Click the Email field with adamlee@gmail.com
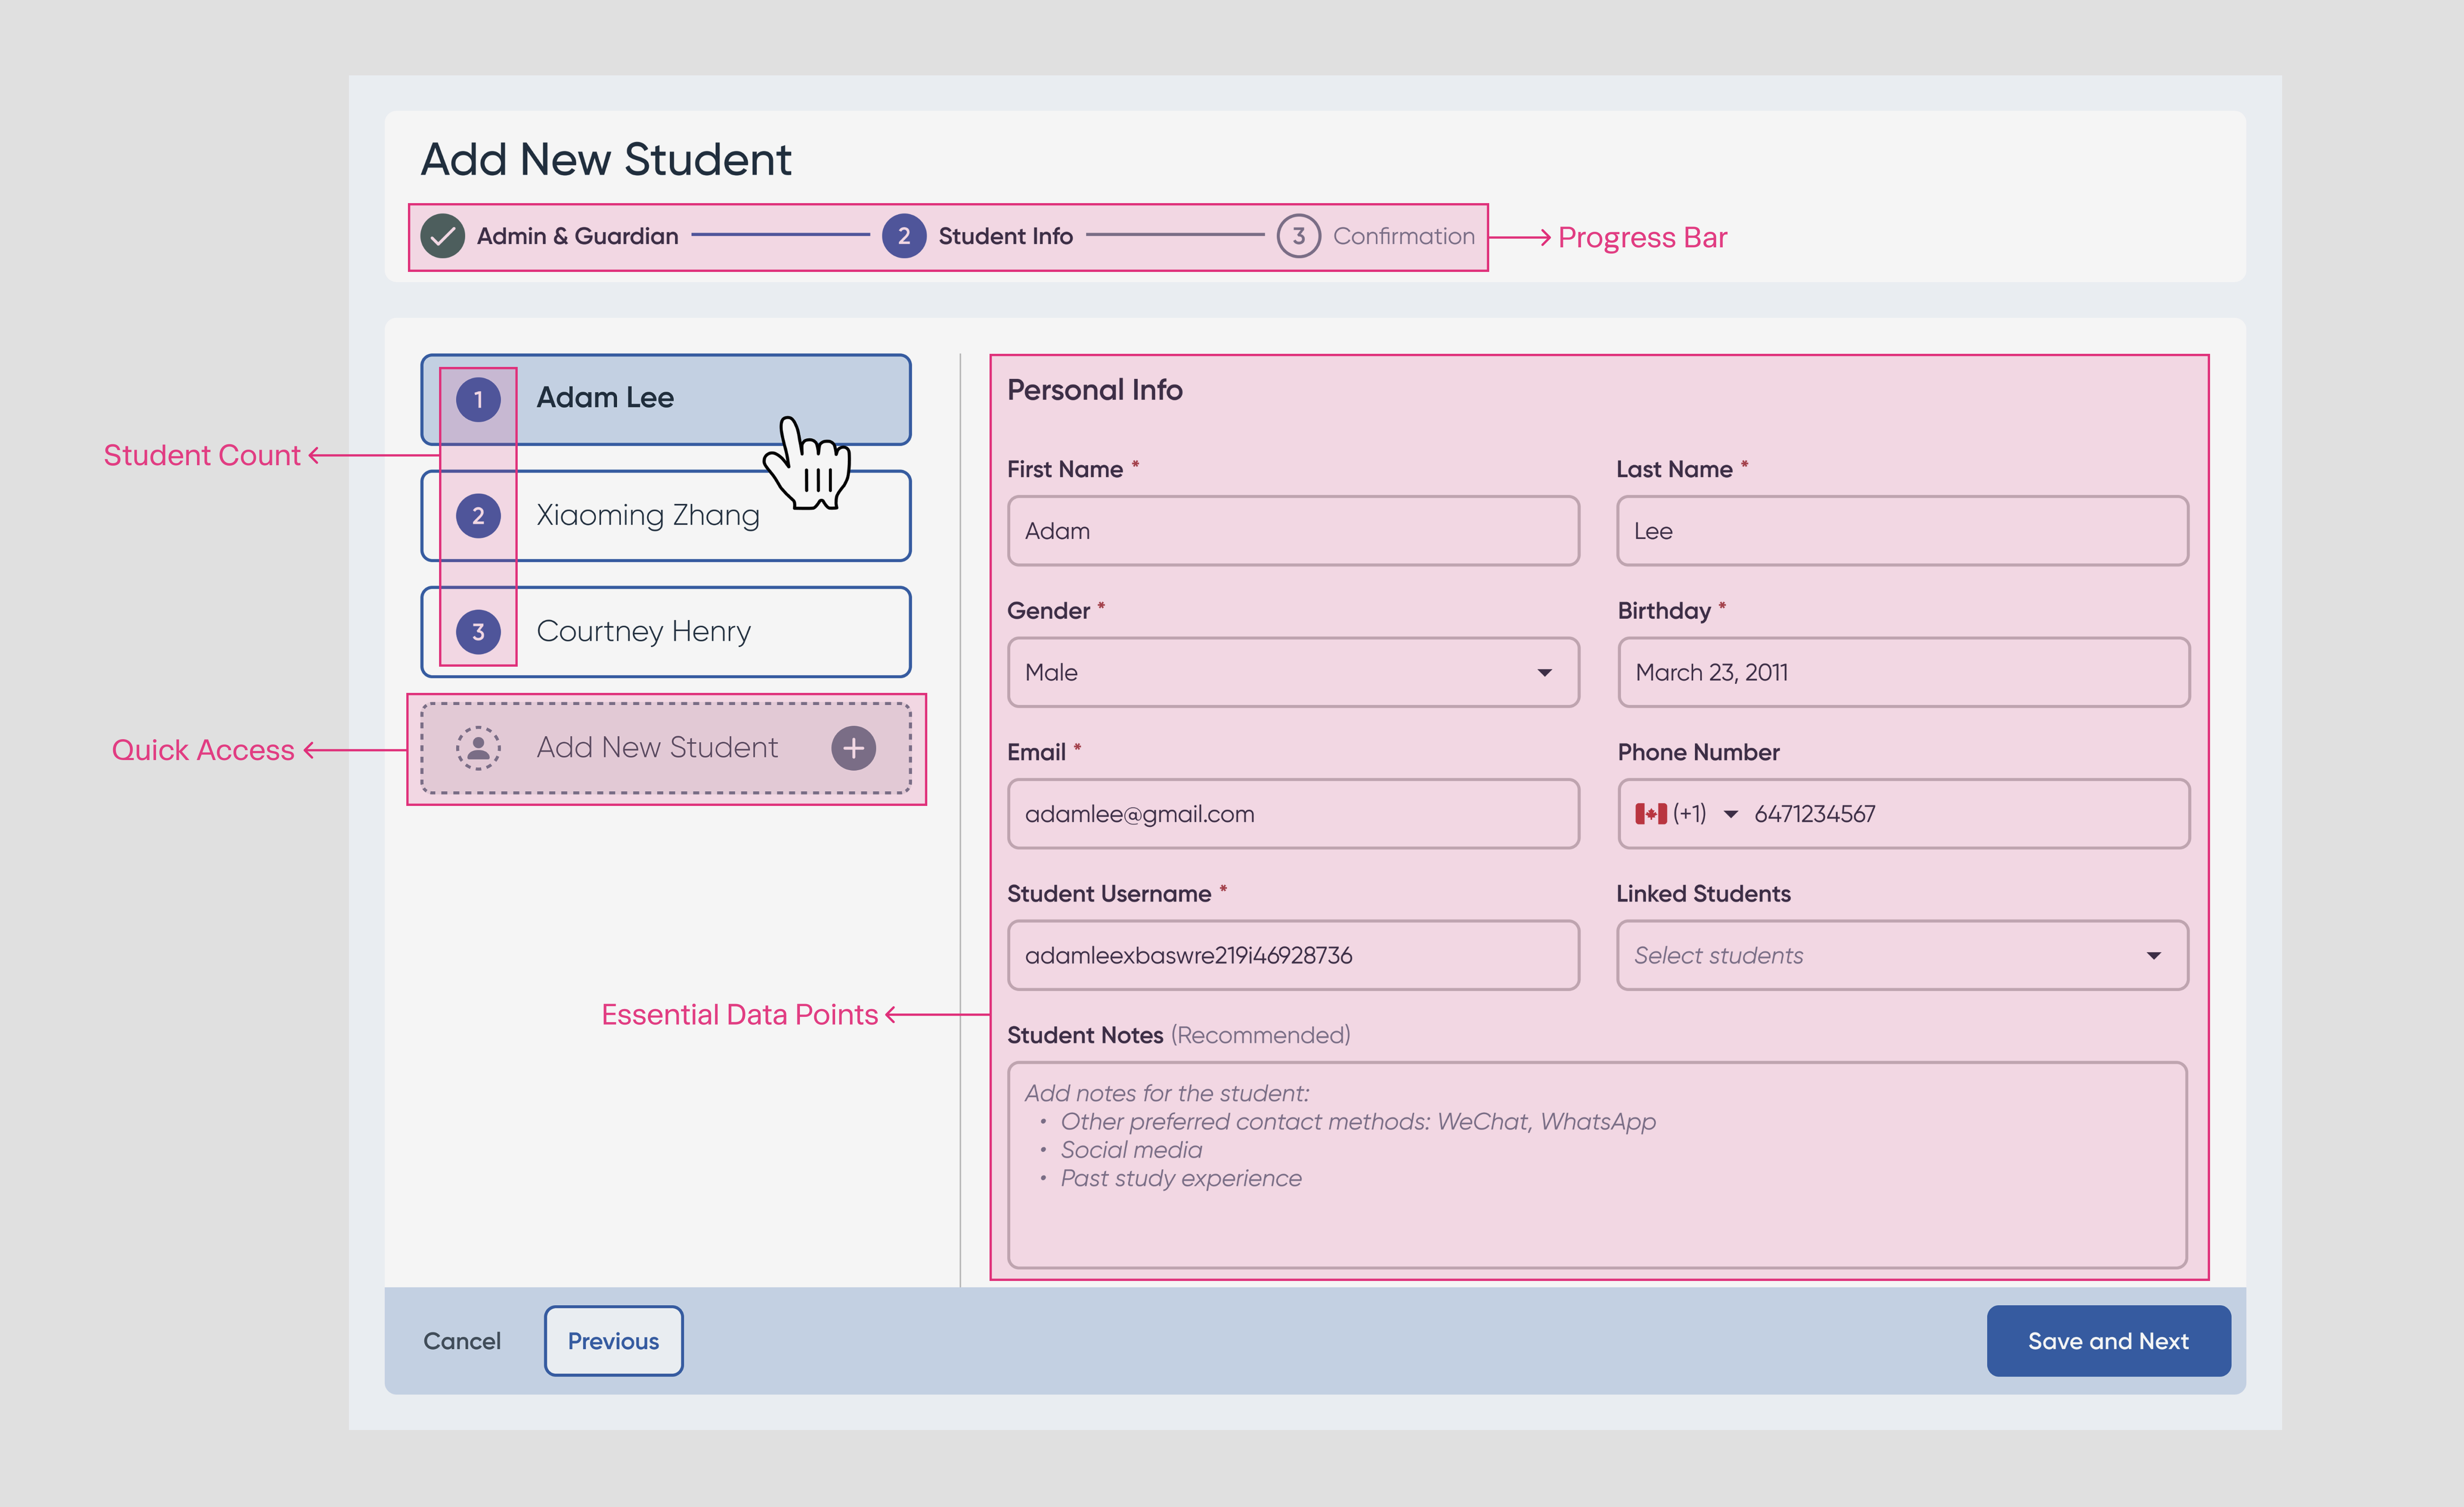The image size is (2464, 1507). [x=1293, y=814]
